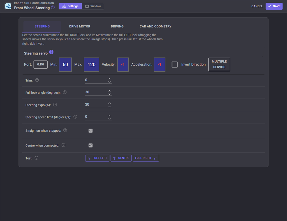
Task: Click the Max servo position value 120
Action: 92,65
